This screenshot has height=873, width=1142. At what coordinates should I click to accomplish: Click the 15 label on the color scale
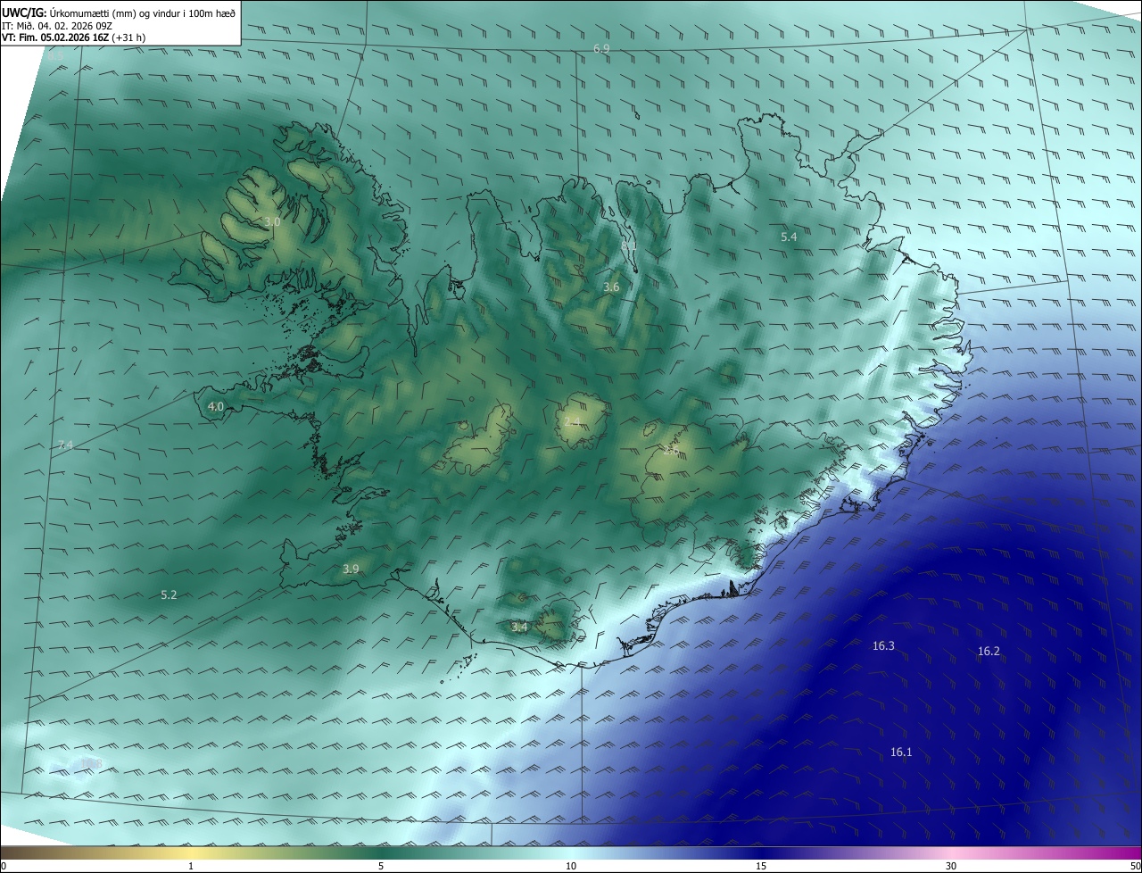point(761,866)
